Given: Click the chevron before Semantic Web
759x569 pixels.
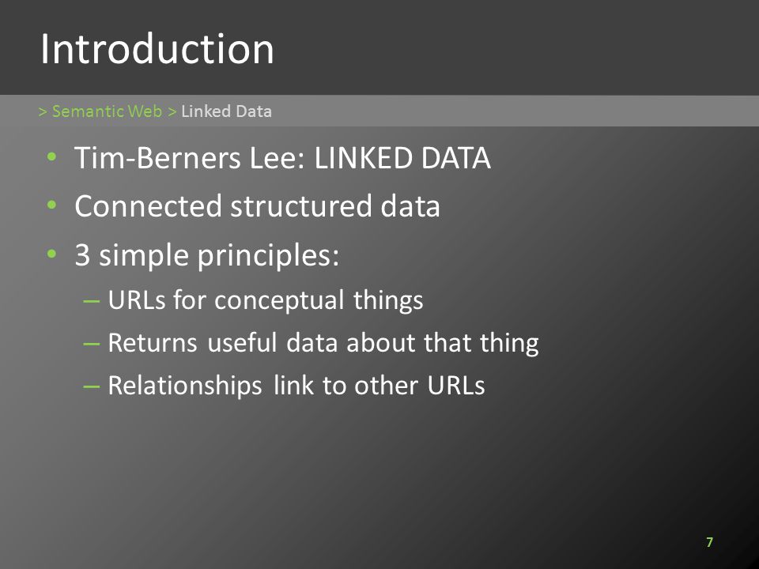Looking at the screenshot, I should [43, 111].
